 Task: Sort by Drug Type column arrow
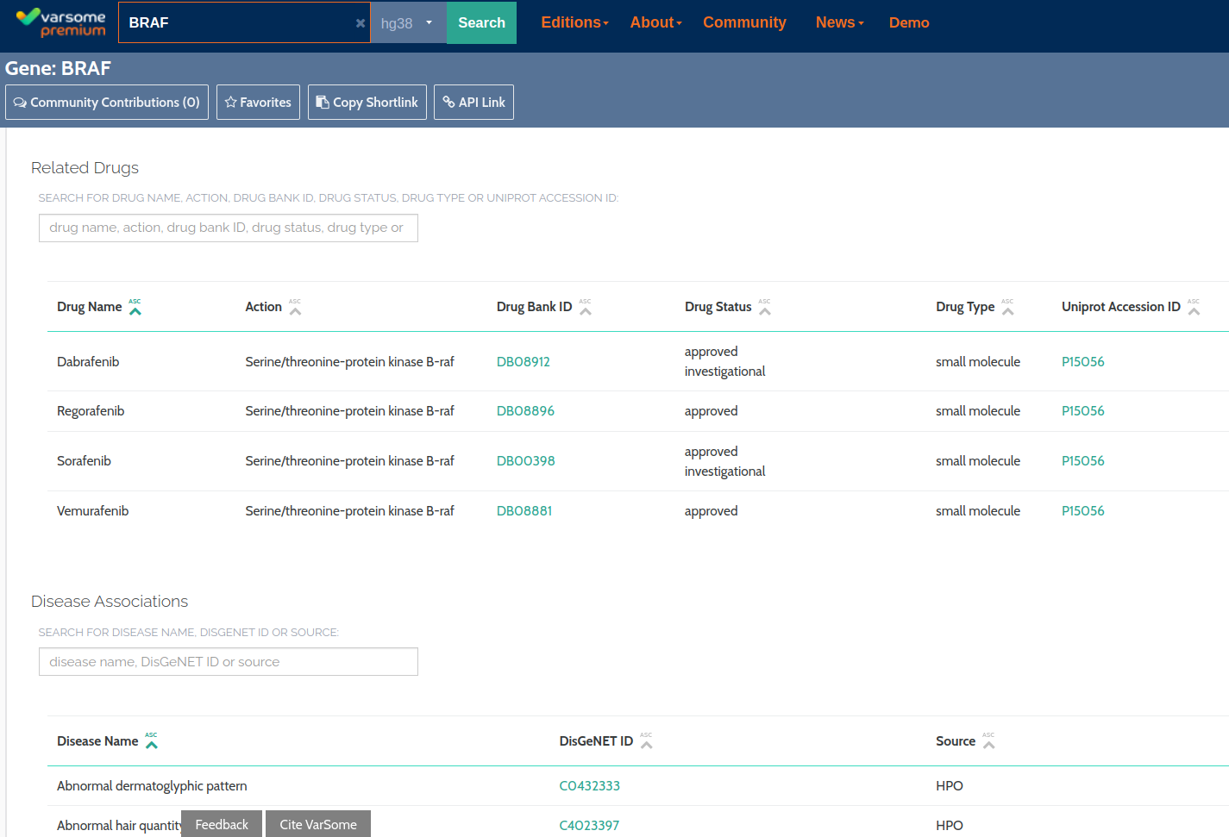[1007, 308]
